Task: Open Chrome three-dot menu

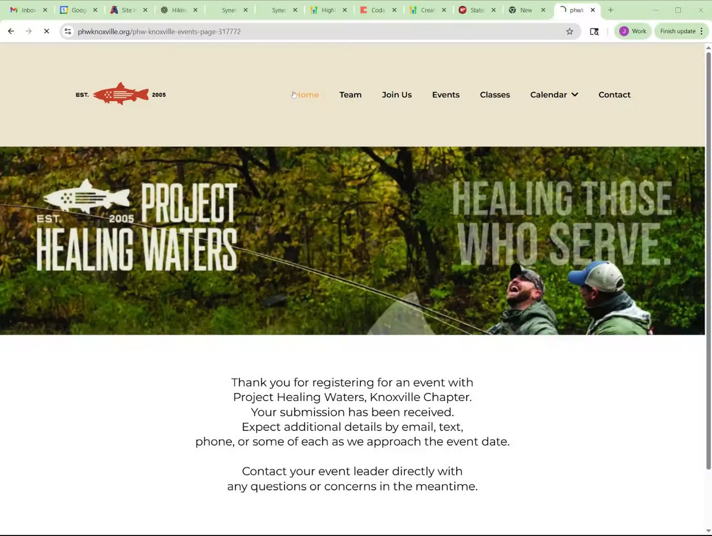Action: tap(702, 31)
